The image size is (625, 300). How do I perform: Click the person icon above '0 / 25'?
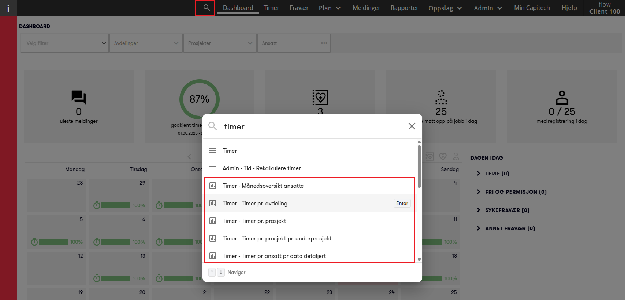click(x=562, y=98)
